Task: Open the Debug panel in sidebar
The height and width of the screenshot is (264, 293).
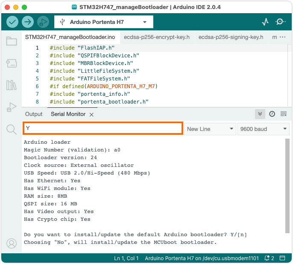Action: coord(12,107)
